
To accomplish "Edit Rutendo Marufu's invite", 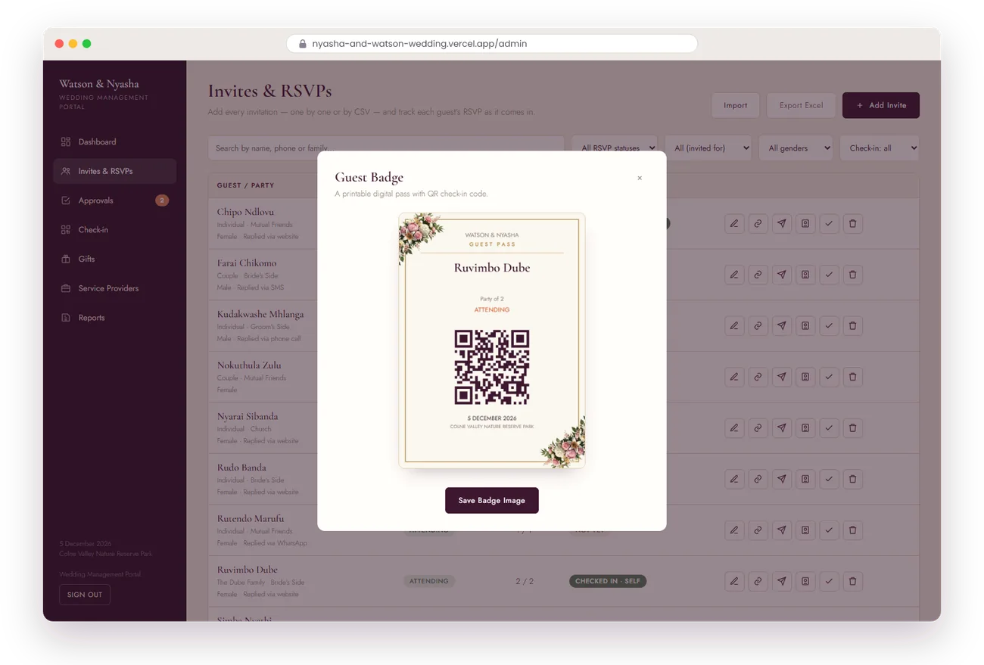I will point(734,530).
